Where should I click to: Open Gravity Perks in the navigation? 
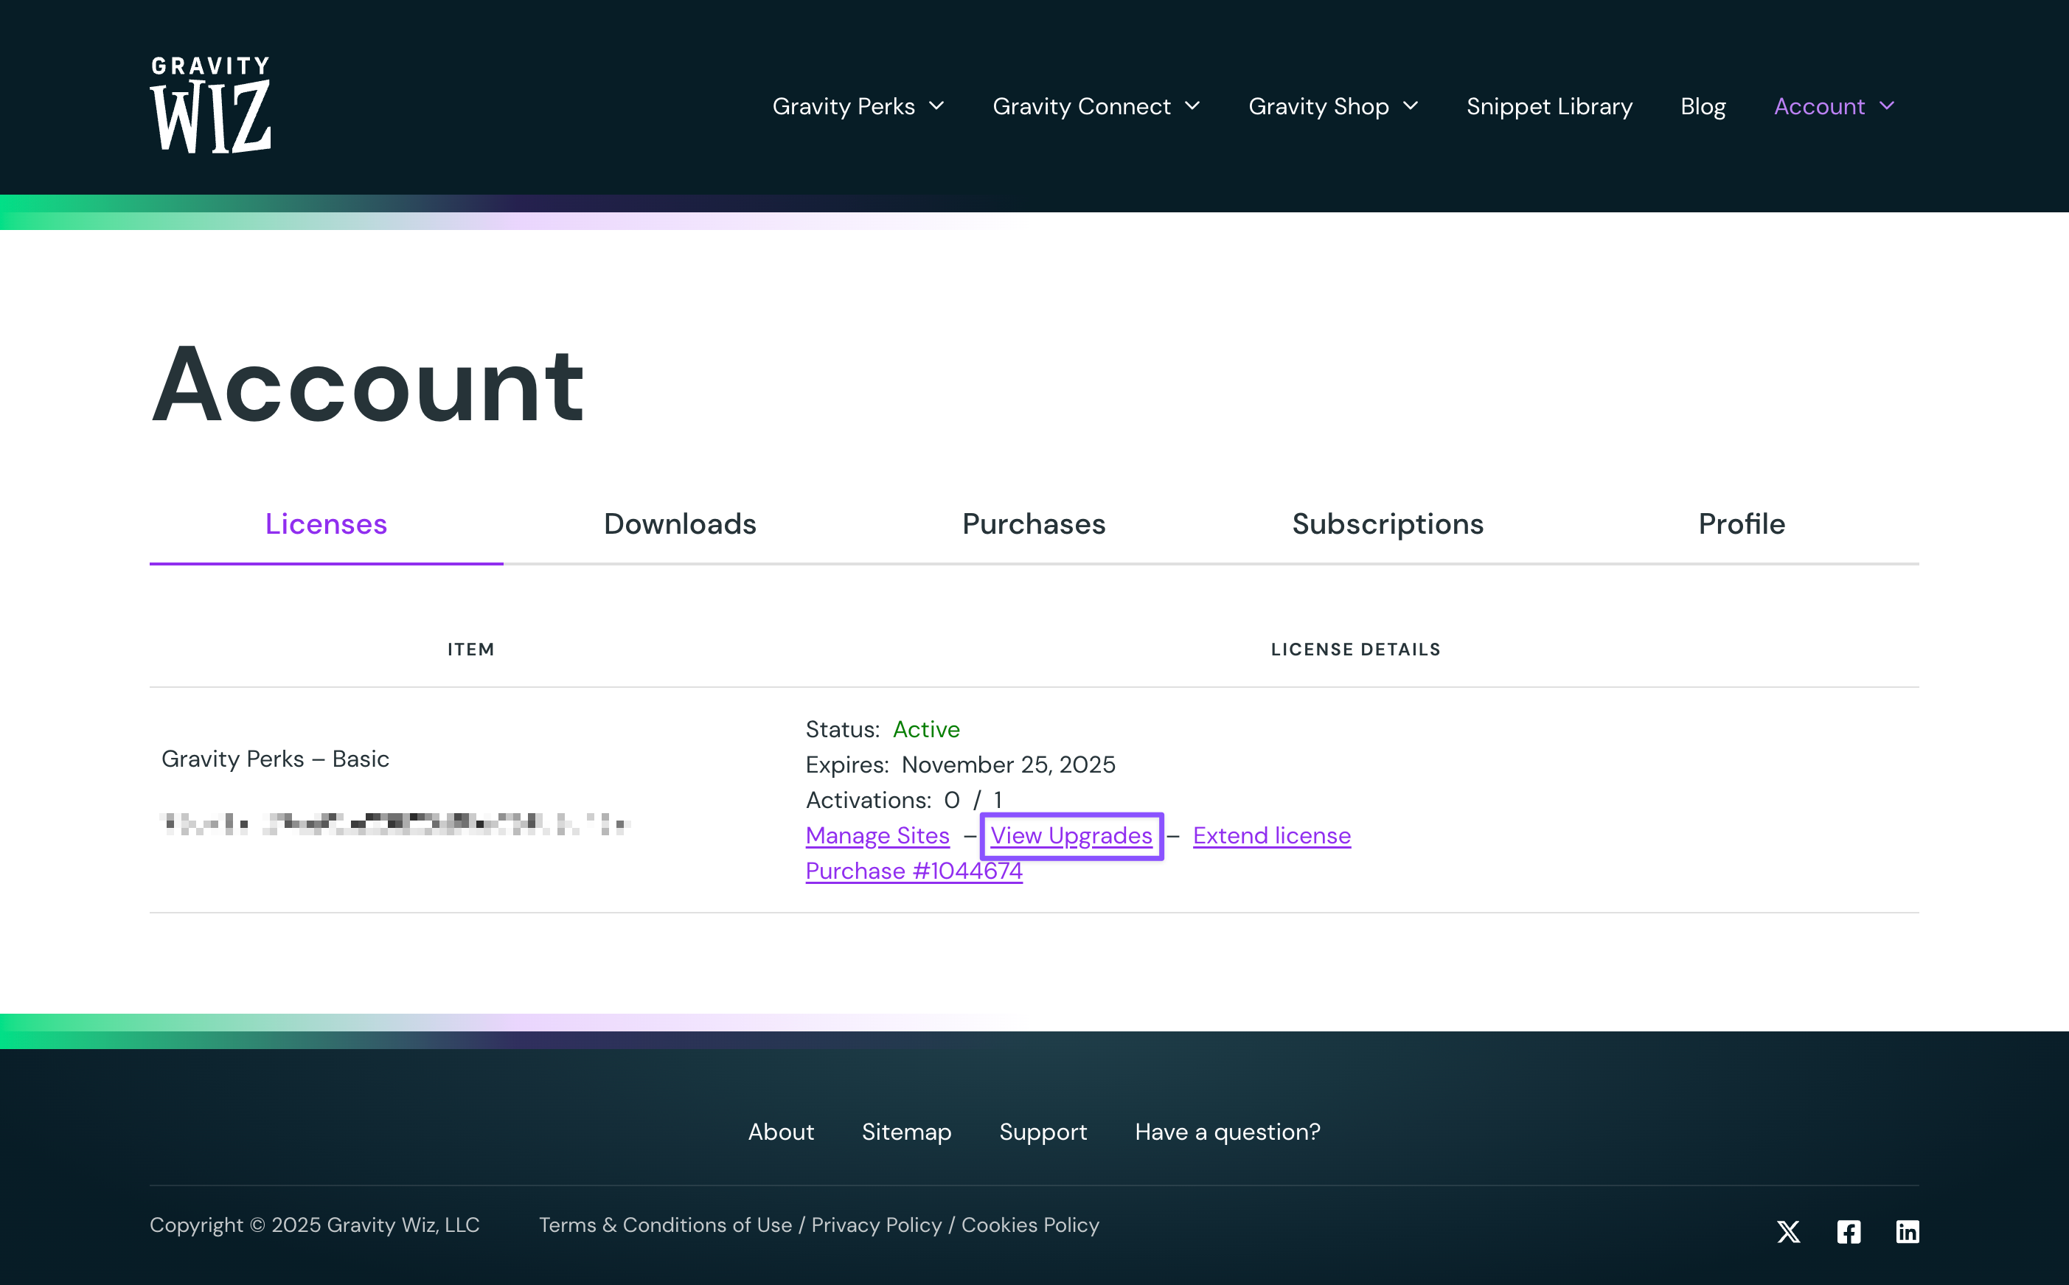(x=844, y=106)
